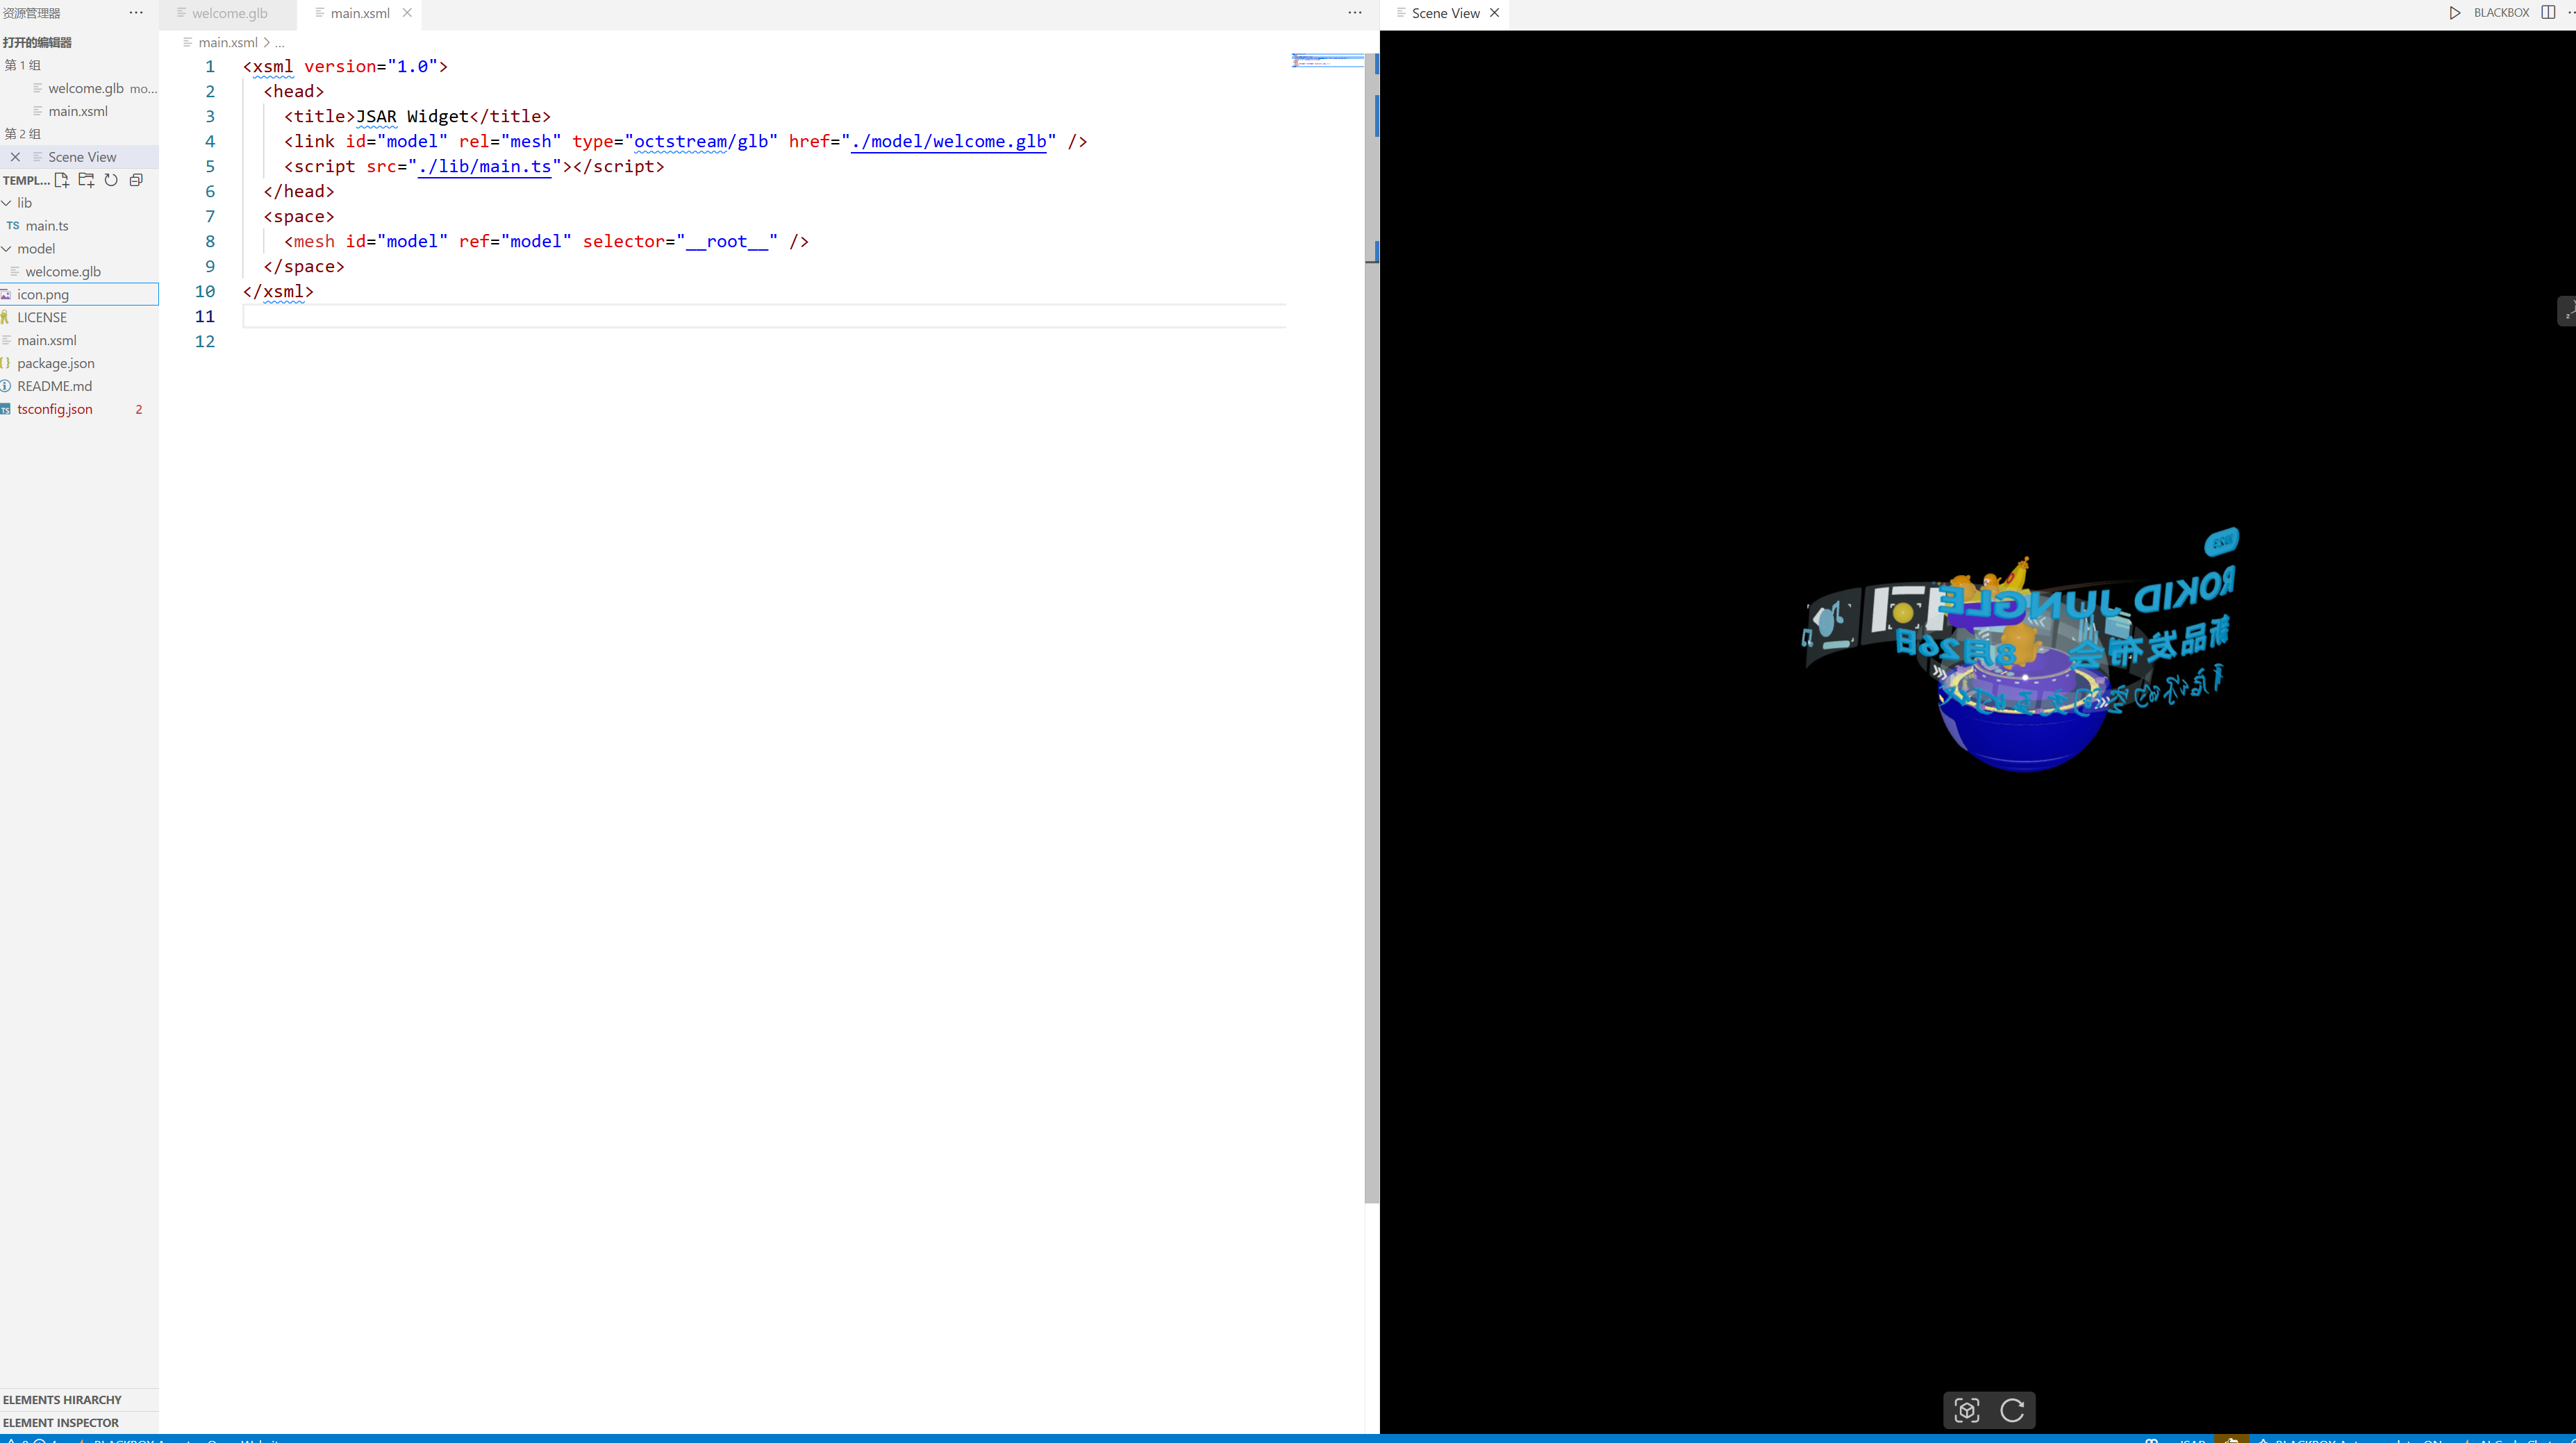Open explorer more actions ellipsis menu
The image size is (2576, 1443).
(136, 13)
